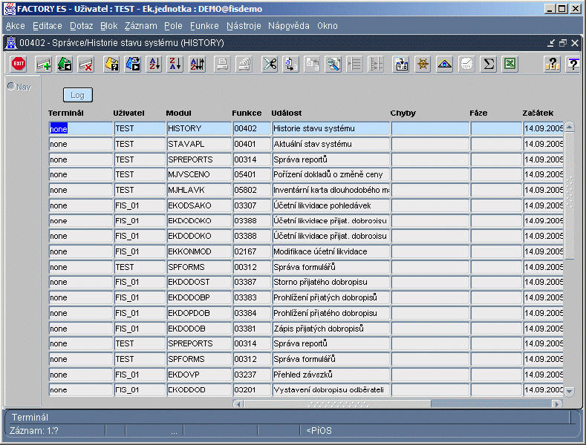The height and width of the screenshot is (445, 586).
Task: Select the Nav radio button
Action: pyautogui.click(x=11, y=87)
